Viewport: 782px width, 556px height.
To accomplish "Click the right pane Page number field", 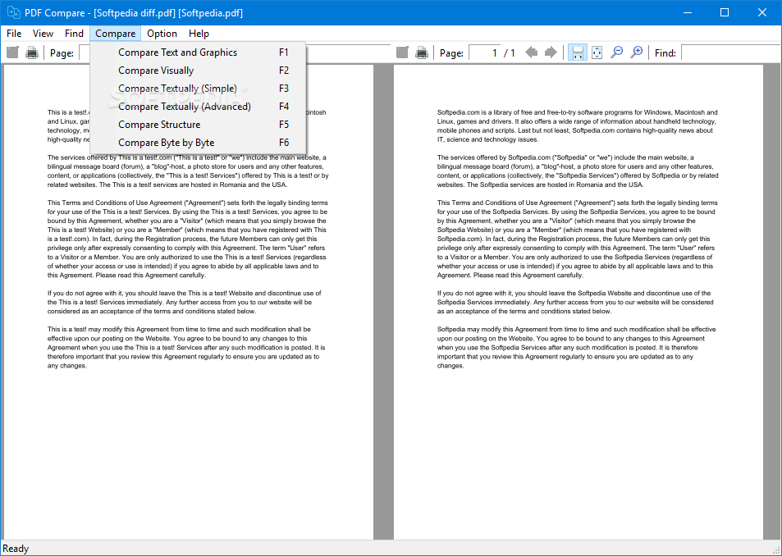I will click(x=485, y=52).
